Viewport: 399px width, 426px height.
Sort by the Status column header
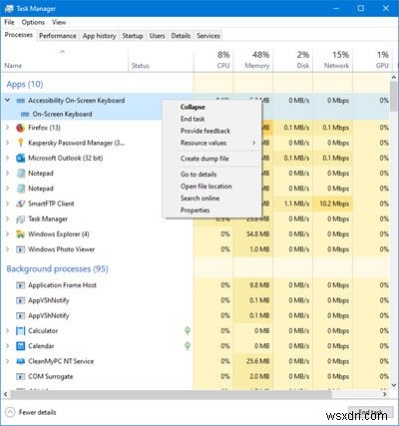tap(161, 60)
